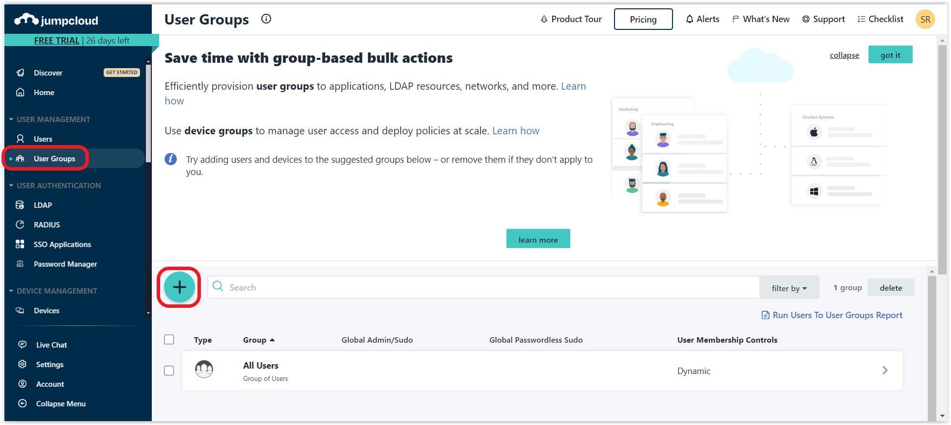The height and width of the screenshot is (425, 951).
Task: Click the Home house icon
Action: click(x=20, y=92)
